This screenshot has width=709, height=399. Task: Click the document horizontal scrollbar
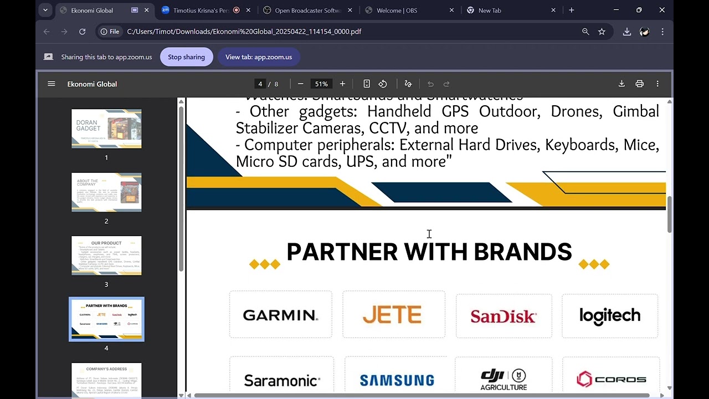coord(421,395)
